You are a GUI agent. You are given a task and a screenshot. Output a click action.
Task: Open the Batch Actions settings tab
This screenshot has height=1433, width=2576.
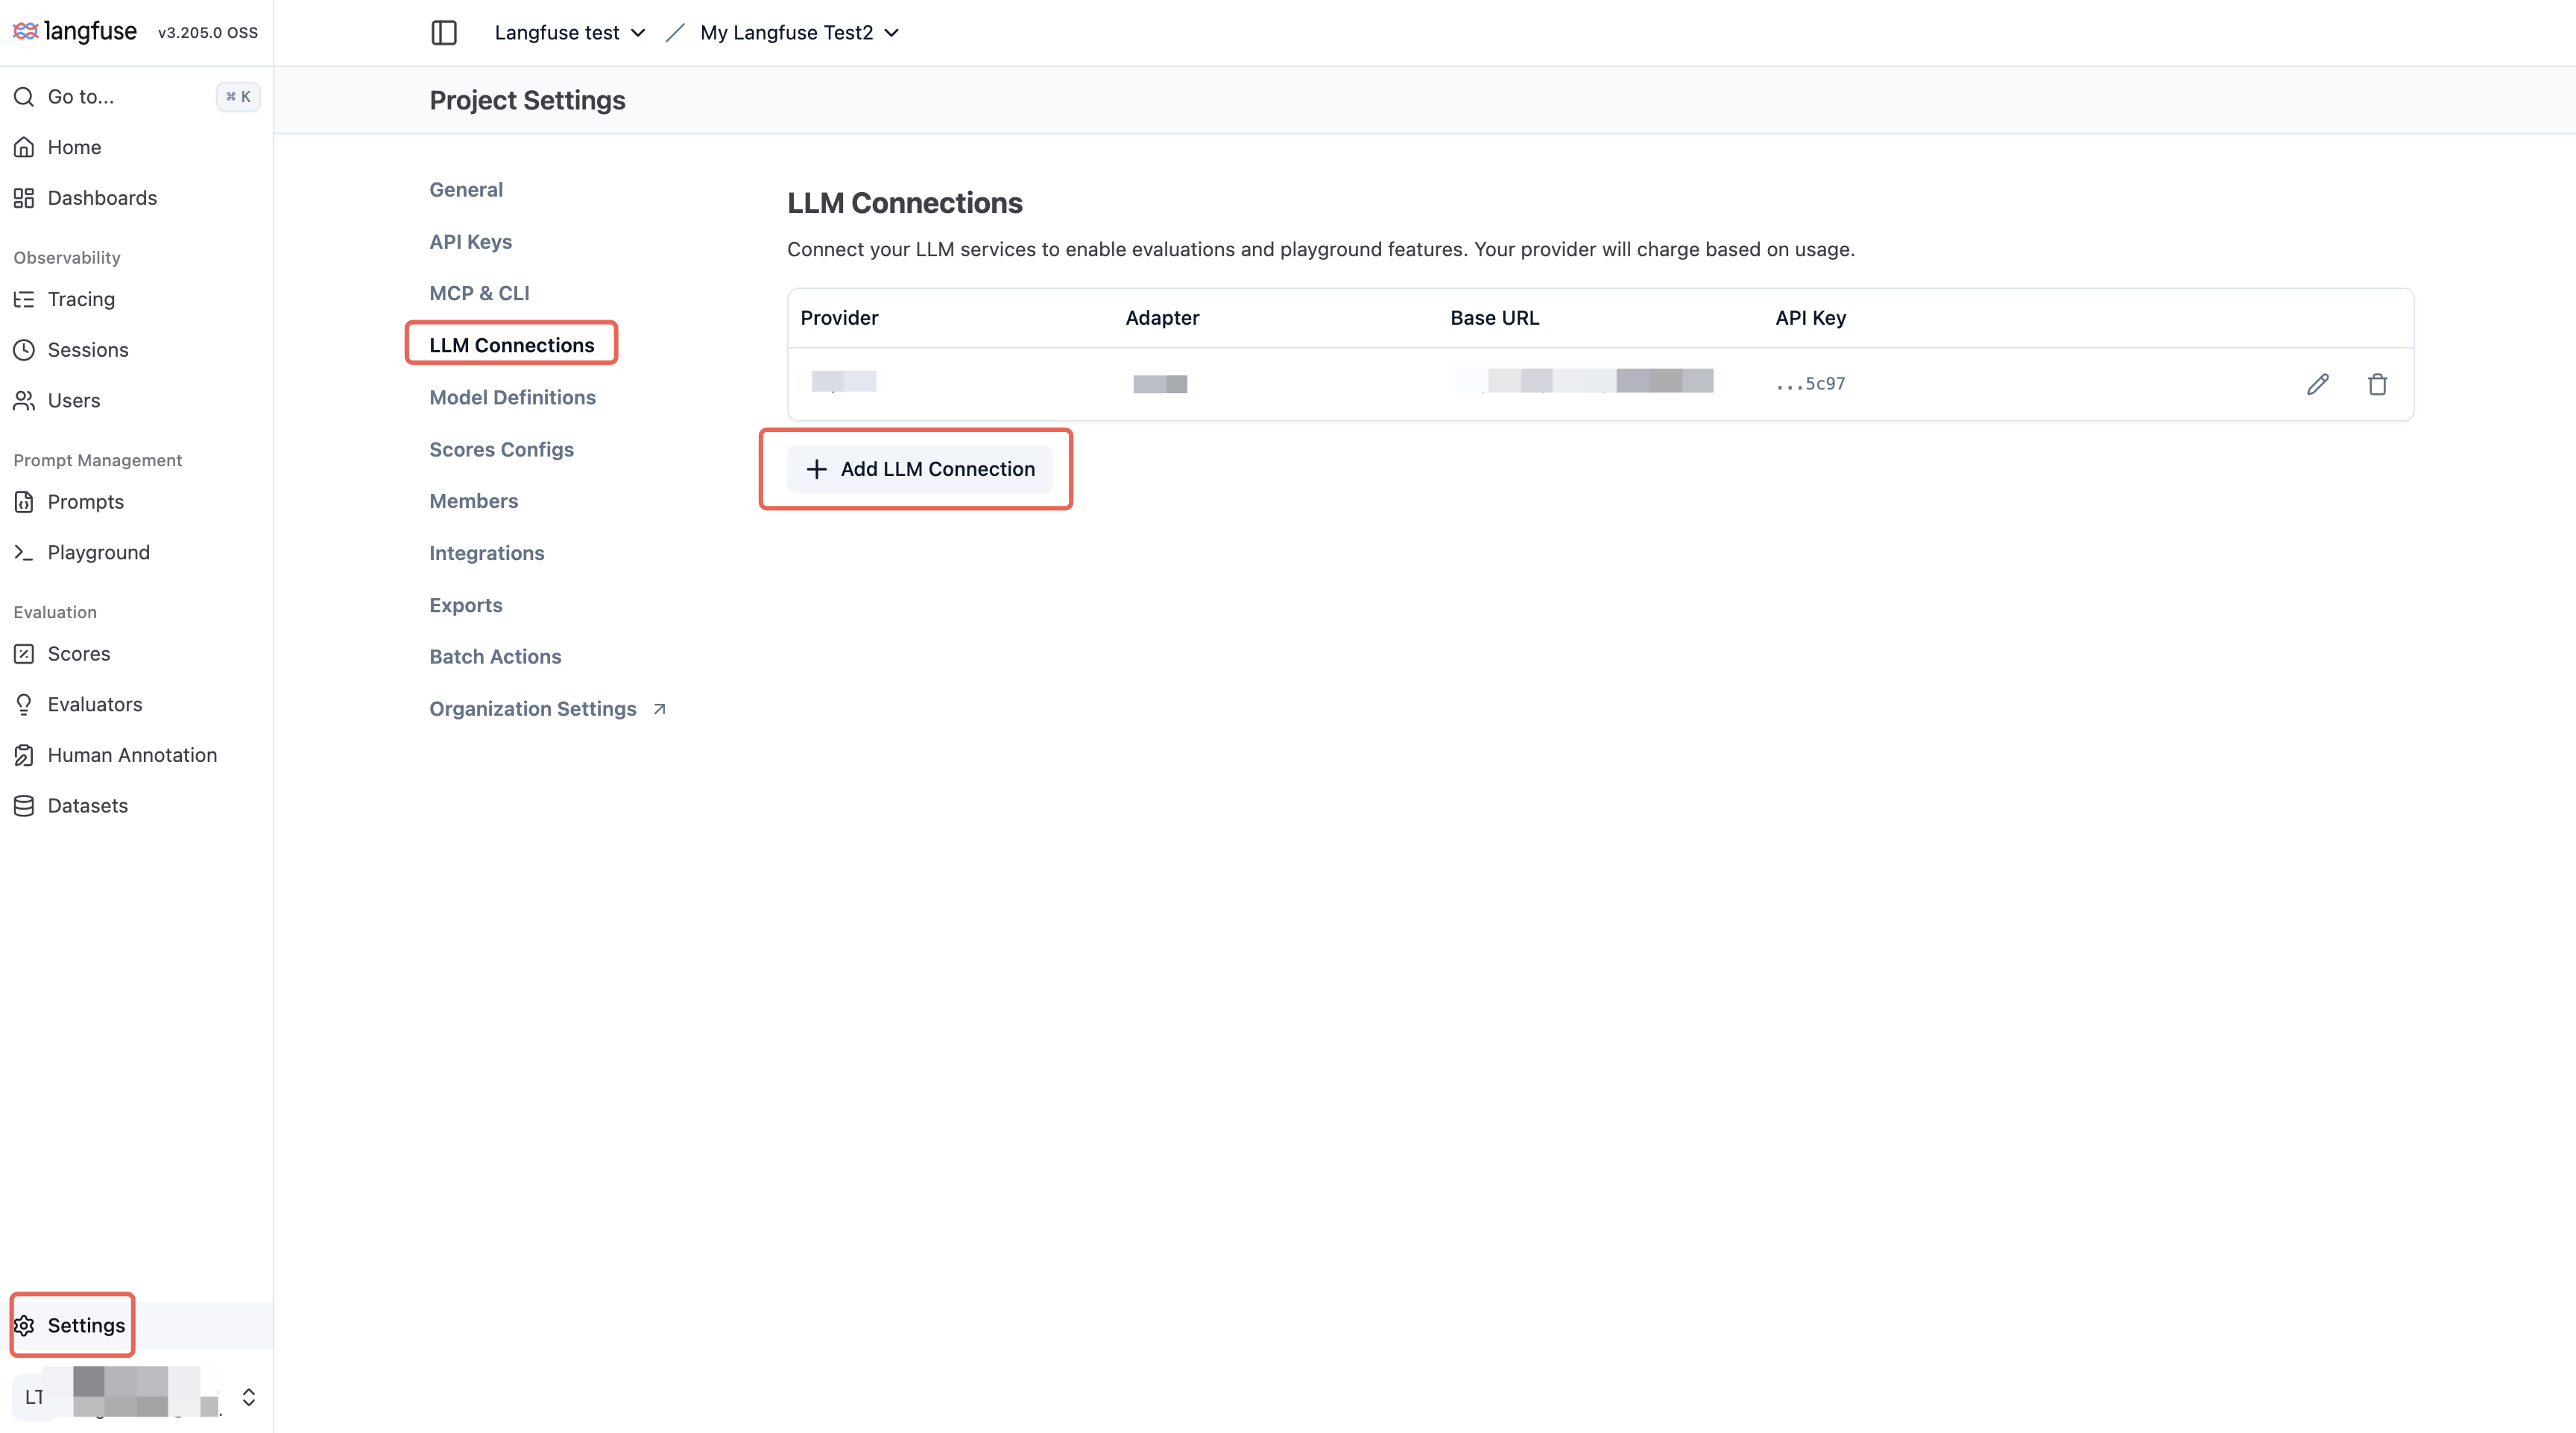coord(495,656)
